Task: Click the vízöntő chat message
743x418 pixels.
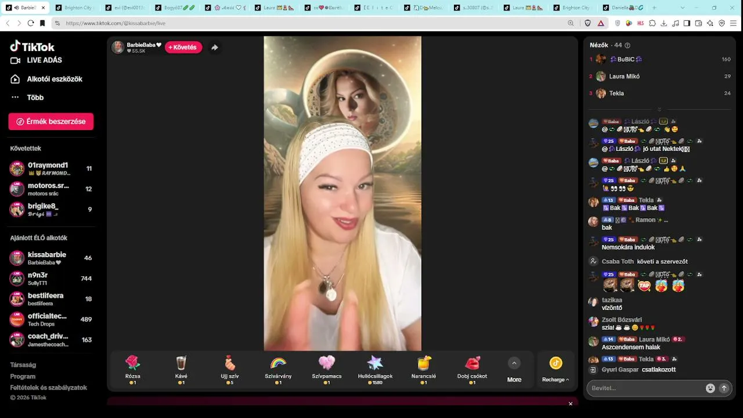Action: [x=612, y=308]
